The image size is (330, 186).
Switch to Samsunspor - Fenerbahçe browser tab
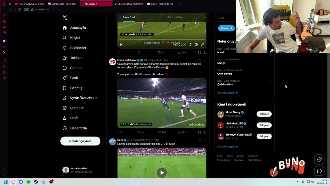tap(63, 4)
